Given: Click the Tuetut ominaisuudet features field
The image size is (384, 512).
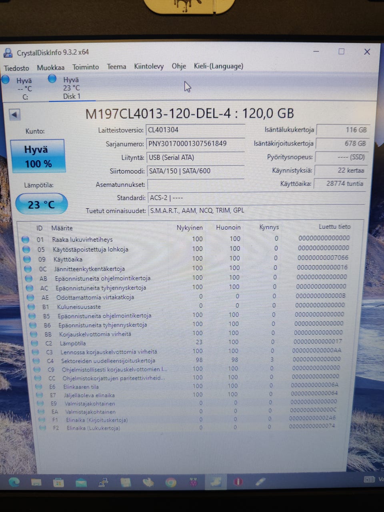Looking at the screenshot, I should [256, 210].
